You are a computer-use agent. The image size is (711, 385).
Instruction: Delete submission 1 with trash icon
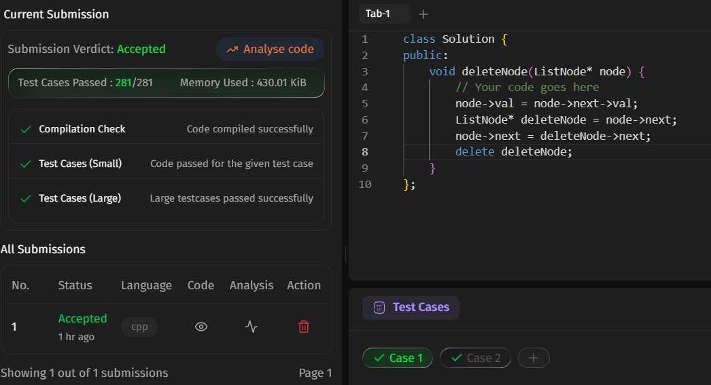tap(303, 327)
